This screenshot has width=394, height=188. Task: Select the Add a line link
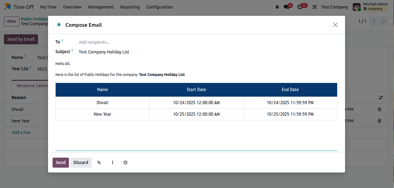[21, 132]
